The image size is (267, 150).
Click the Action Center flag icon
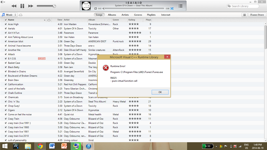tap(226, 146)
